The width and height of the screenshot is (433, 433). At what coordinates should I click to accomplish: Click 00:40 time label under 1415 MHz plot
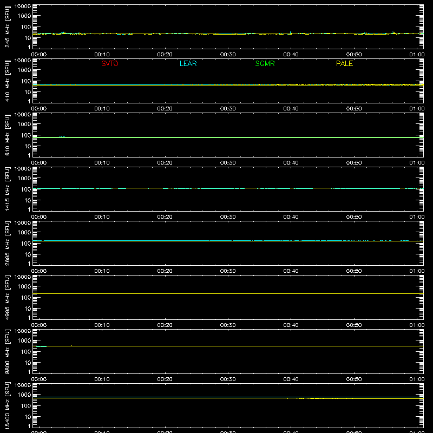point(291,217)
